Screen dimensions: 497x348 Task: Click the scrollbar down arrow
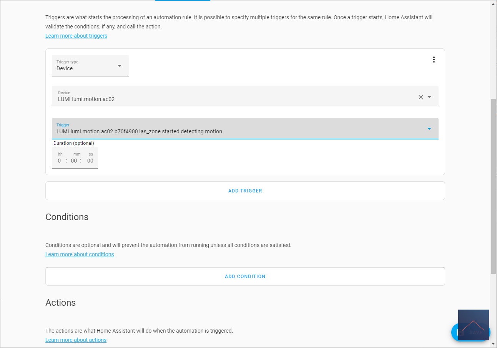point(494,344)
